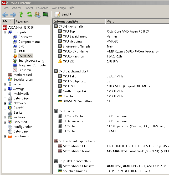The height and width of the screenshot is (175, 169).
Task: Switch to the Favoriten sidebar tab
Action: [x=22, y=22]
